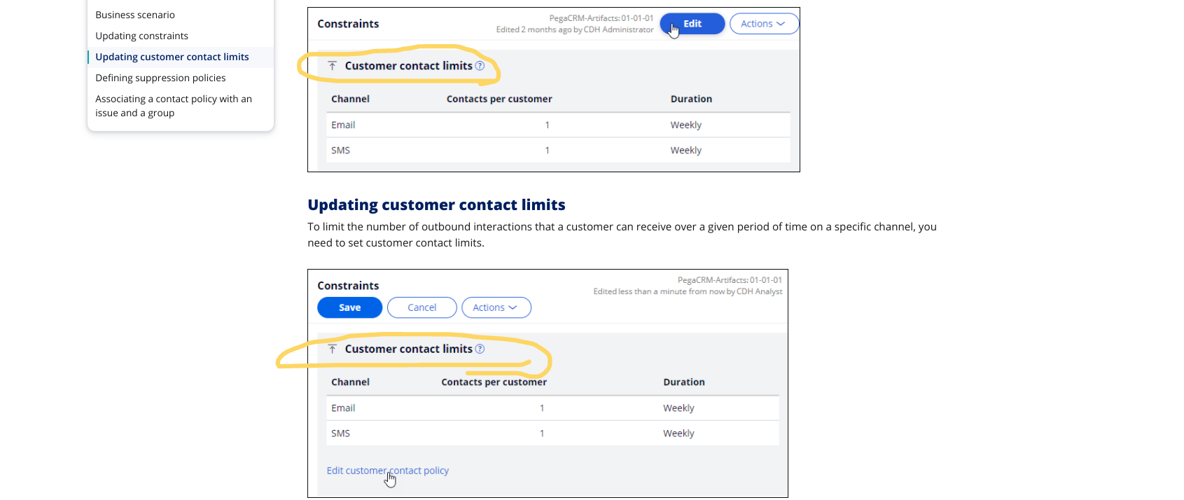This screenshot has width=1184, height=500.
Task: Open the Actions dropdown beside Edit
Action: [x=764, y=24]
